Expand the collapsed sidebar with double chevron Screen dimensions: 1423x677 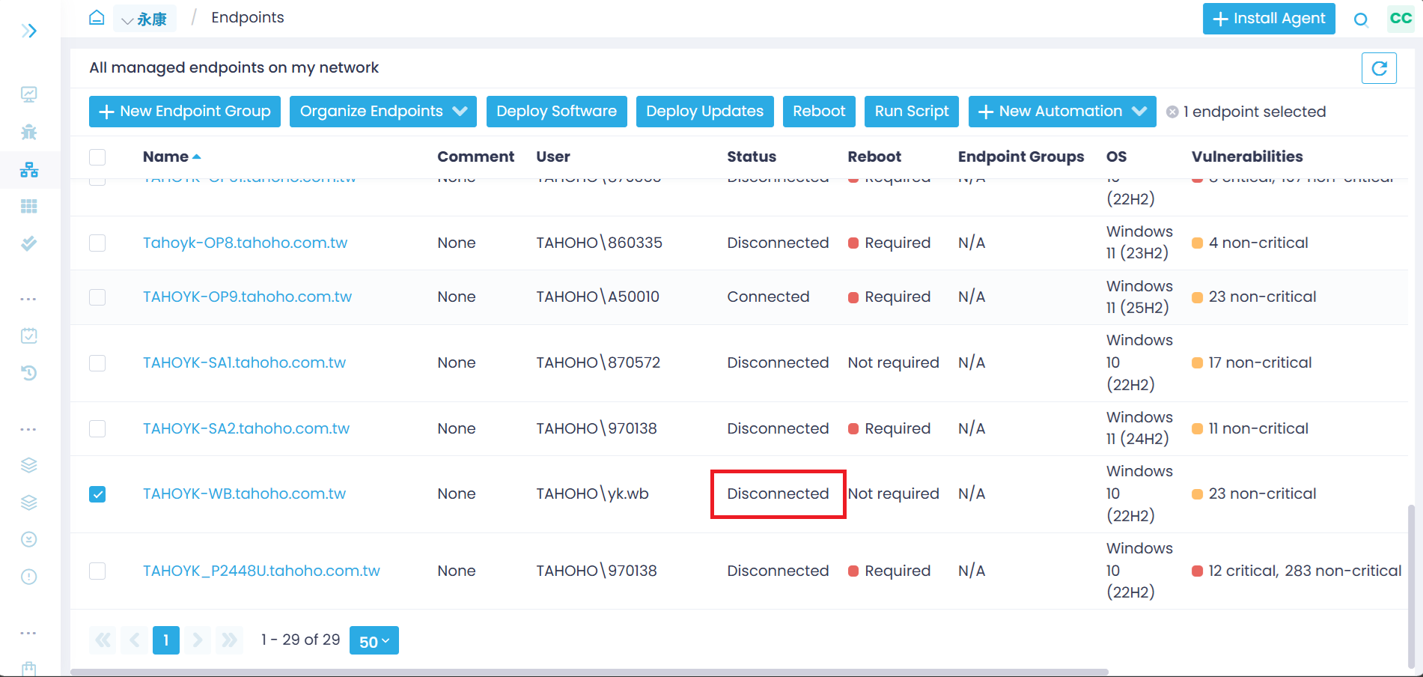tap(29, 31)
